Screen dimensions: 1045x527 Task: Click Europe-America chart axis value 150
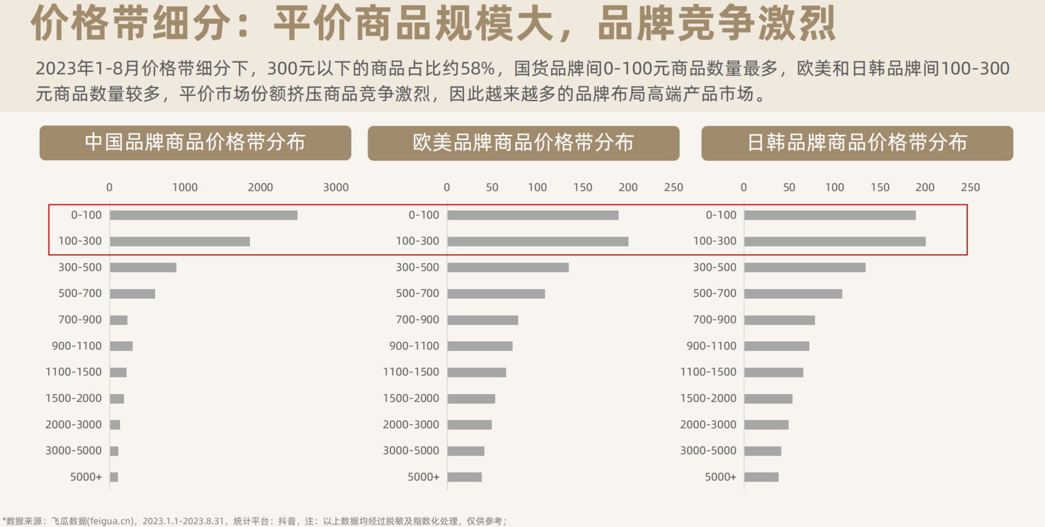(x=583, y=187)
